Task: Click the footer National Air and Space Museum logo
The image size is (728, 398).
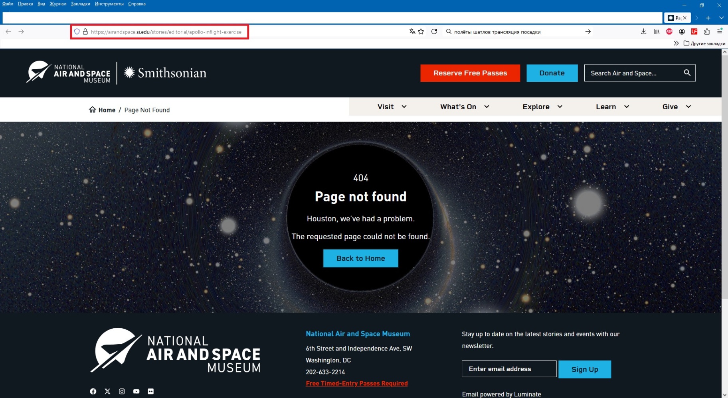Action: 175,351
